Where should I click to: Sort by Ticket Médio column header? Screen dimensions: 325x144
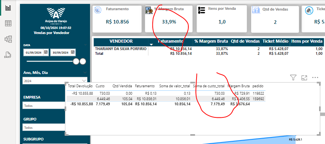pyautogui.click(x=275, y=41)
